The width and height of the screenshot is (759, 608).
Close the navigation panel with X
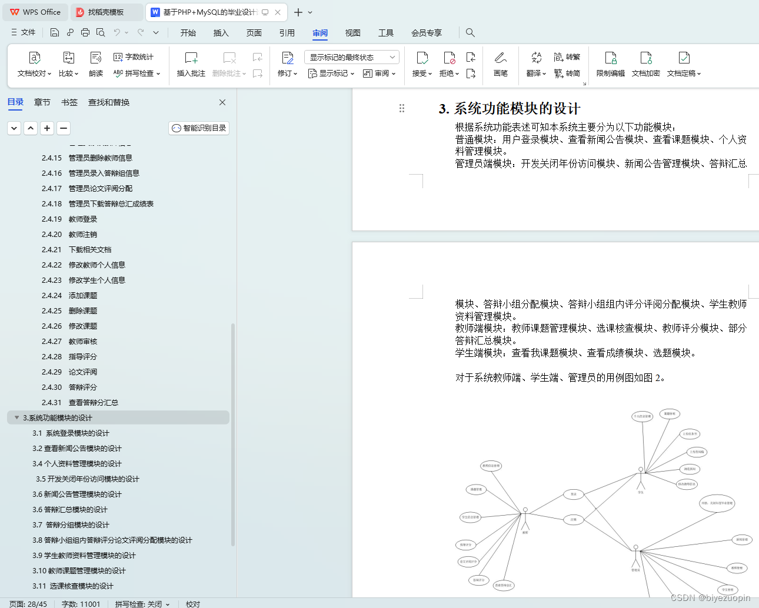point(222,102)
